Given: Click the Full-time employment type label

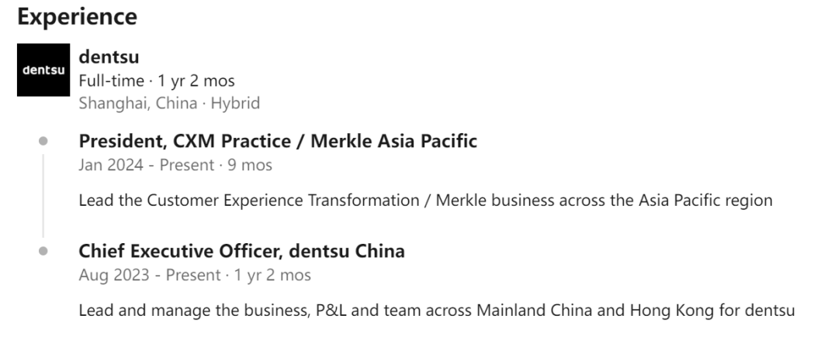Looking at the screenshot, I should 111,81.
